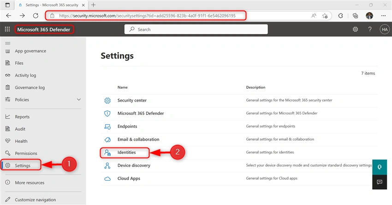Click the Endpoints device icon
The image size is (392, 205).
pyautogui.click(x=107, y=126)
